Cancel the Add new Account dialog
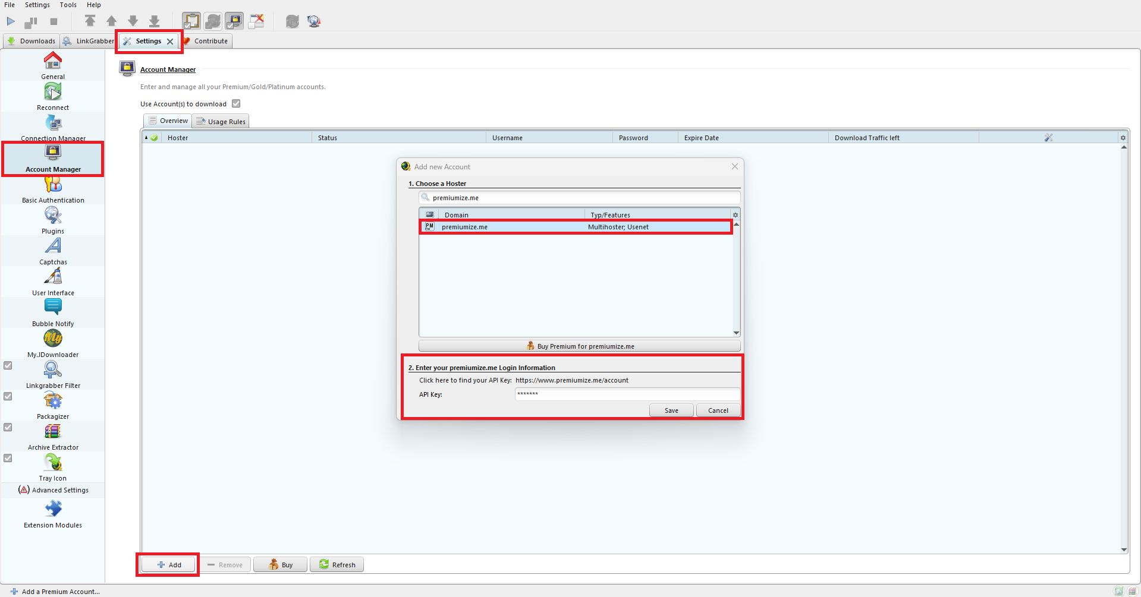Image resolution: width=1141 pixels, height=597 pixels. pos(718,410)
